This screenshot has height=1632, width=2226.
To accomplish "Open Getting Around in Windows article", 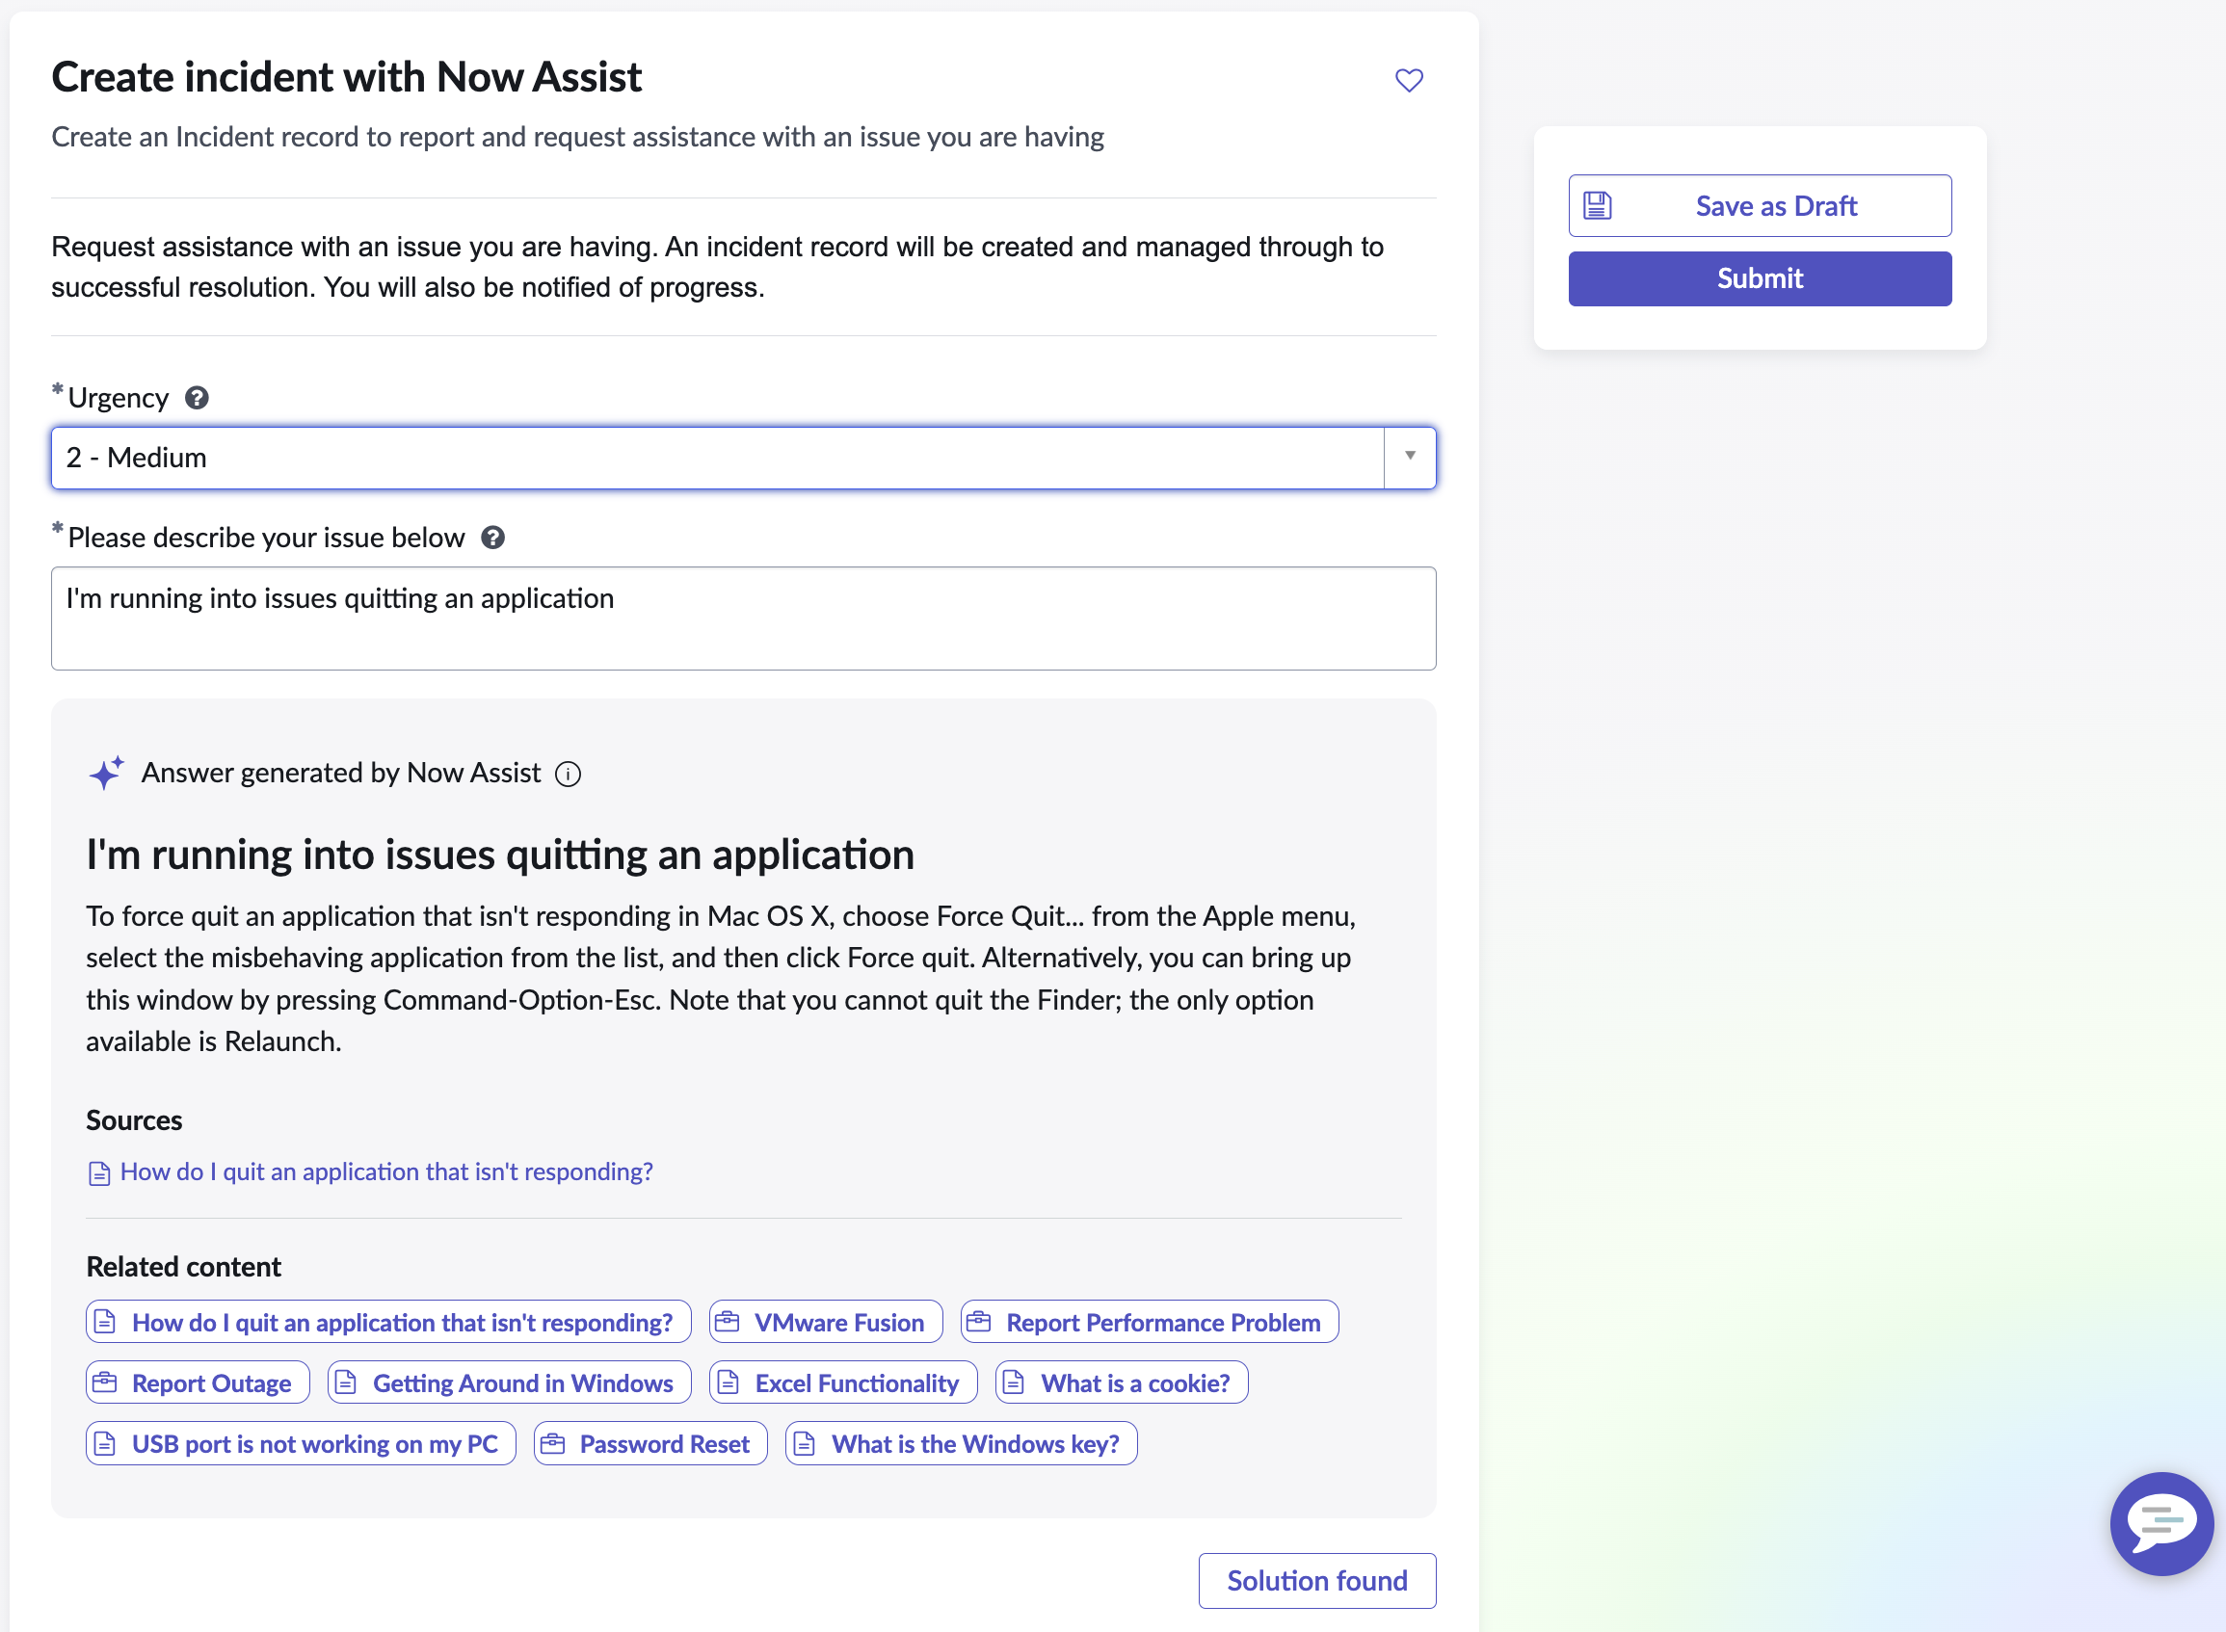I will coord(510,1383).
